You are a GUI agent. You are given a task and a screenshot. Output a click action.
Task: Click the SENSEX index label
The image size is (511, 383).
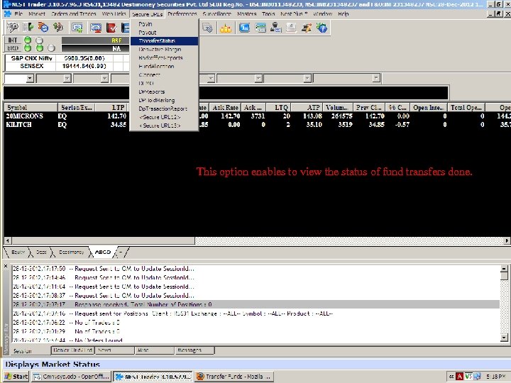click(x=31, y=66)
